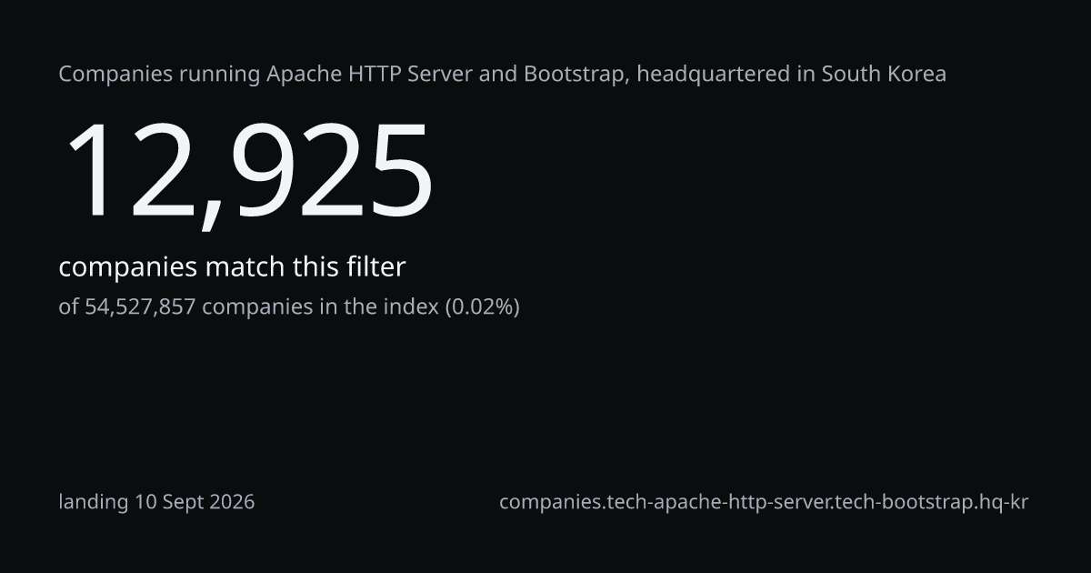Click the 54,527,857 total companies figure

tap(140, 307)
